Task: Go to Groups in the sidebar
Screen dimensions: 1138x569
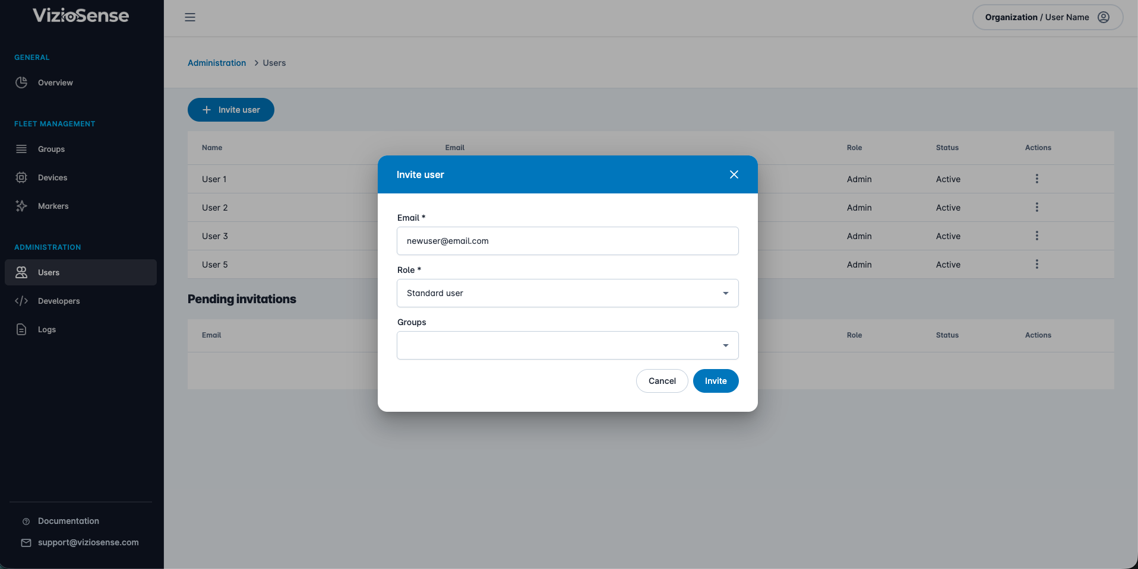Action: [81, 149]
